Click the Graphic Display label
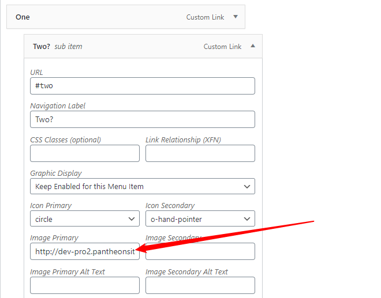 [56, 173]
